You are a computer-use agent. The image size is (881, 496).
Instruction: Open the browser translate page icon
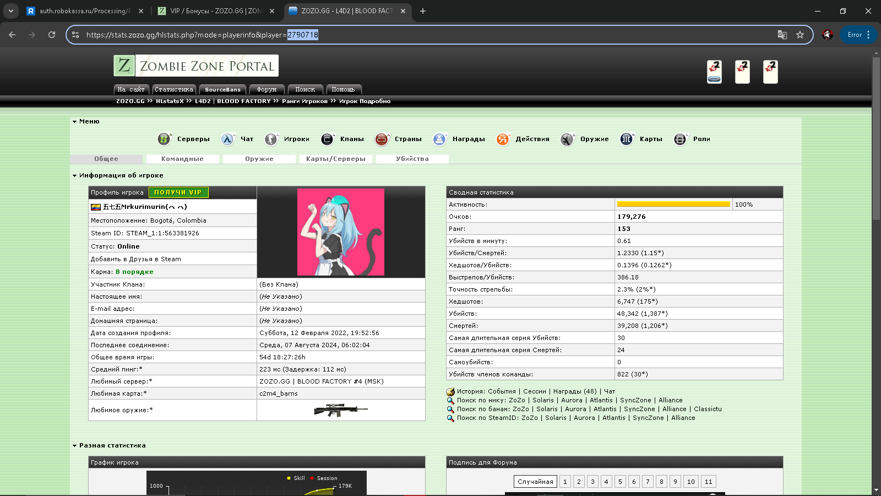click(x=782, y=35)
